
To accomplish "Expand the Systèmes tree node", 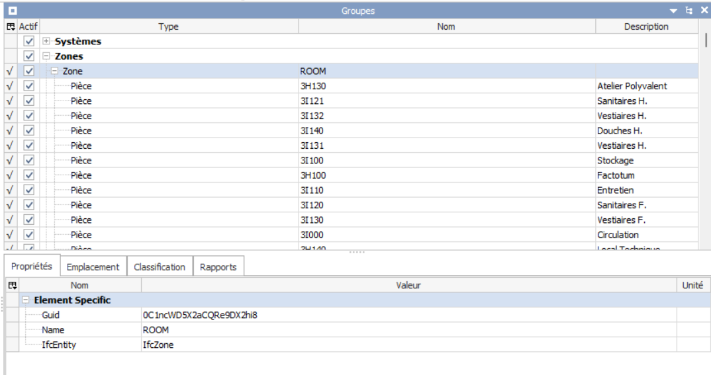I will pyautogui.click(x=46, y=41).
